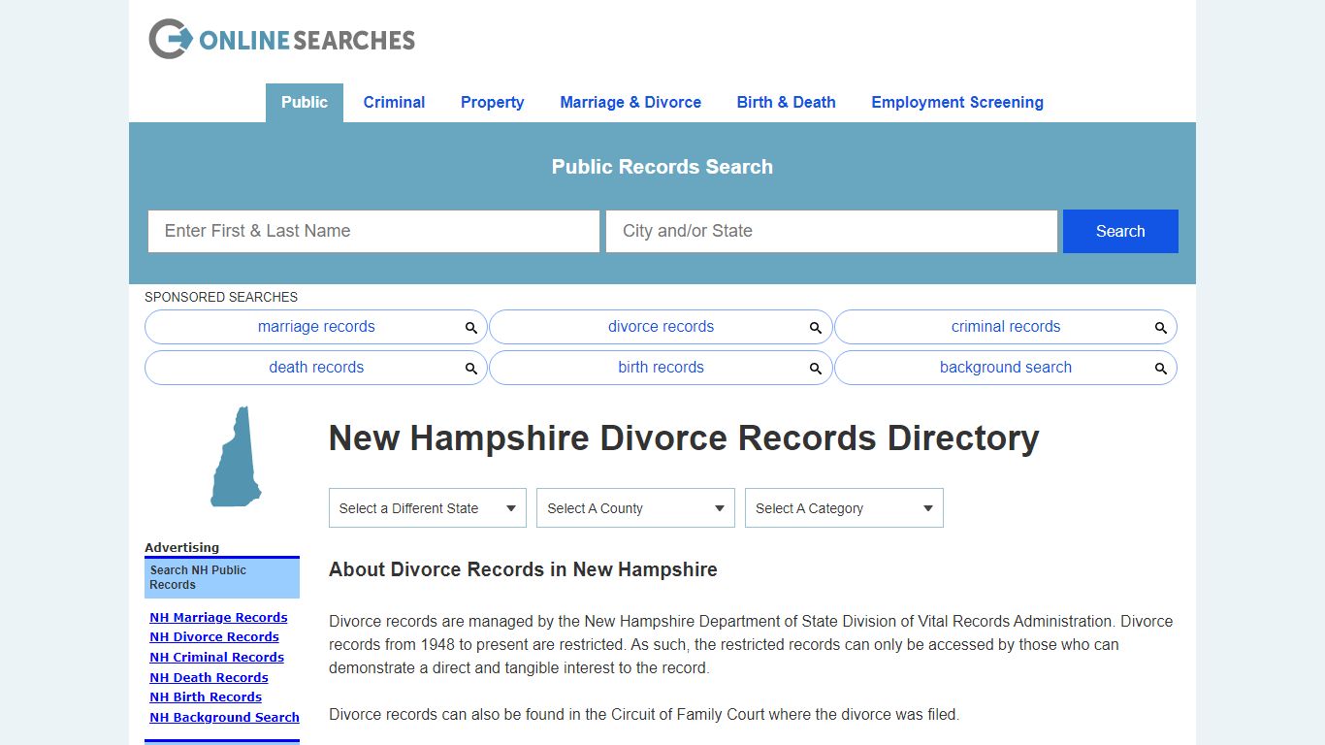Open the Select A County dropdown
Image resolution: width=1325 pixels, height=745 pixels.
click(635, 508)
